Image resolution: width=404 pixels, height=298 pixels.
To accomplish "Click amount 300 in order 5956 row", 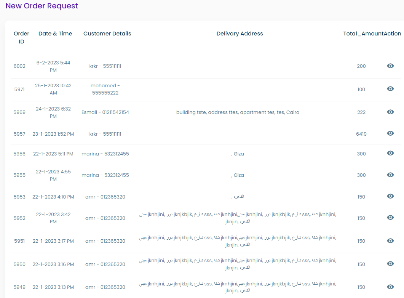I will click(x=361, y=154).
